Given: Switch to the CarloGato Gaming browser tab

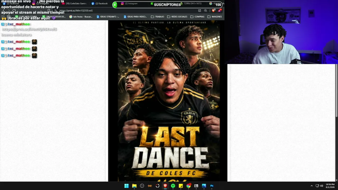Looking at the screenshot, I should [x=74, y=3].
